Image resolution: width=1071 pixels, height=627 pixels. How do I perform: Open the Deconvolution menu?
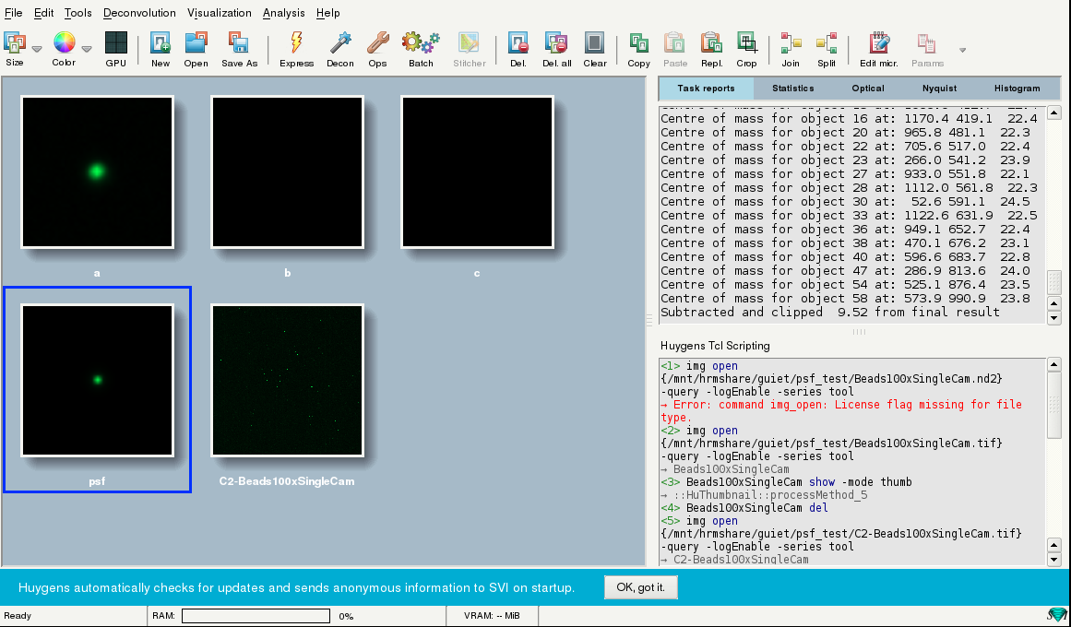pos(139,13)
